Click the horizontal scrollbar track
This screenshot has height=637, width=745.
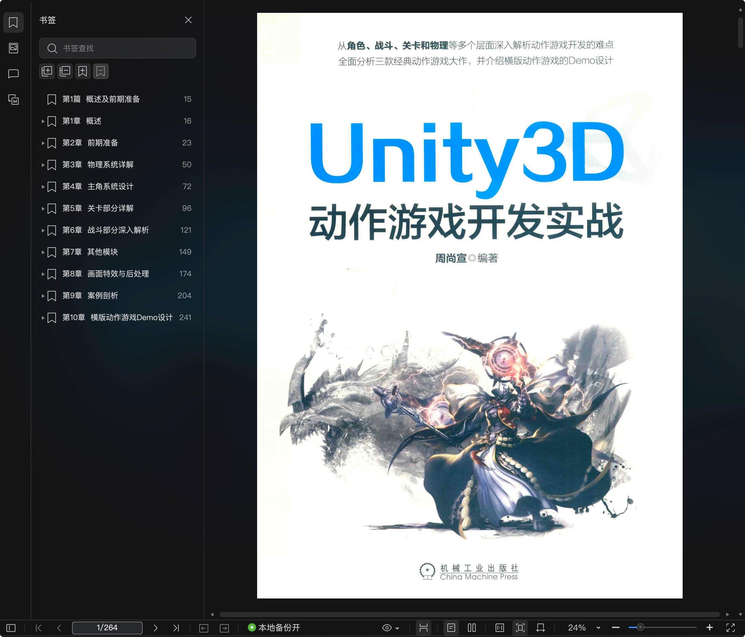(x=470, y=615)
